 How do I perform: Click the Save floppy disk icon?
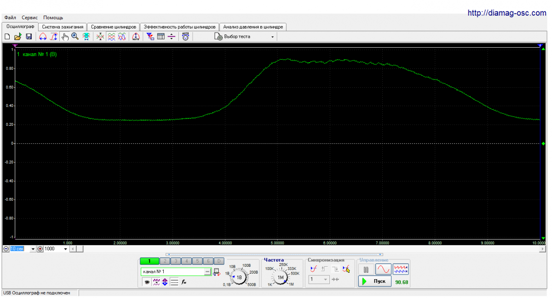coord(29,37)
